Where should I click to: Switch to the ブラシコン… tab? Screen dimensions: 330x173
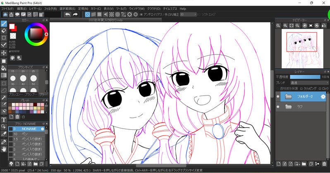16,95
